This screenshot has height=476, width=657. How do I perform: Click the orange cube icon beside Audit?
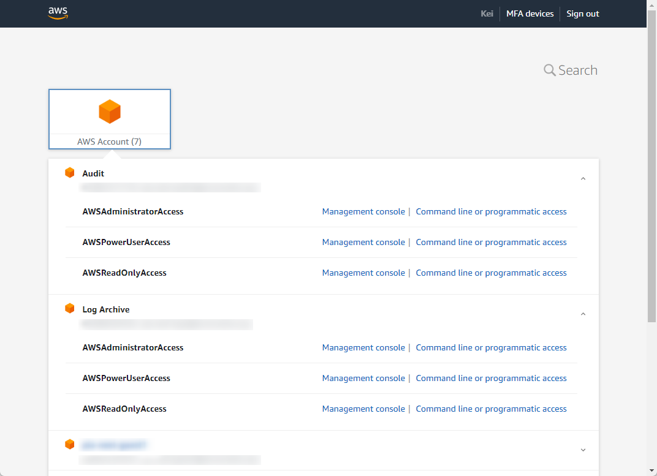coord(69,173)
